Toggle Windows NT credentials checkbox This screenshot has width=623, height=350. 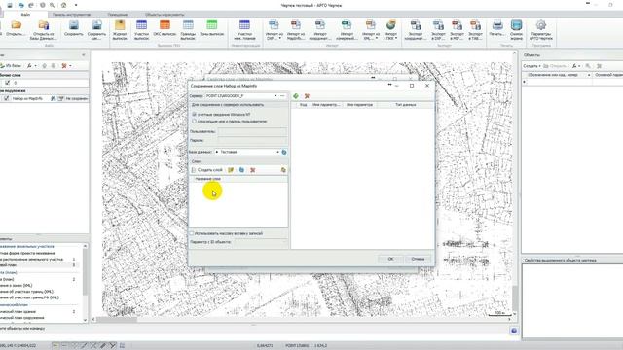coord(195,115)
